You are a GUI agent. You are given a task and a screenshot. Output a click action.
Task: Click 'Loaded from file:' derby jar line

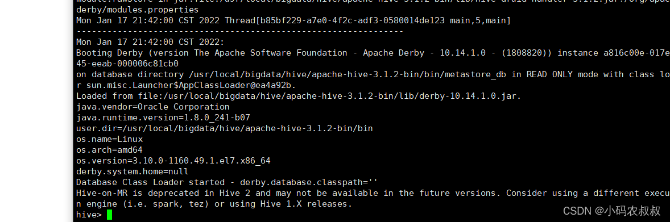(x=299, y=96)
